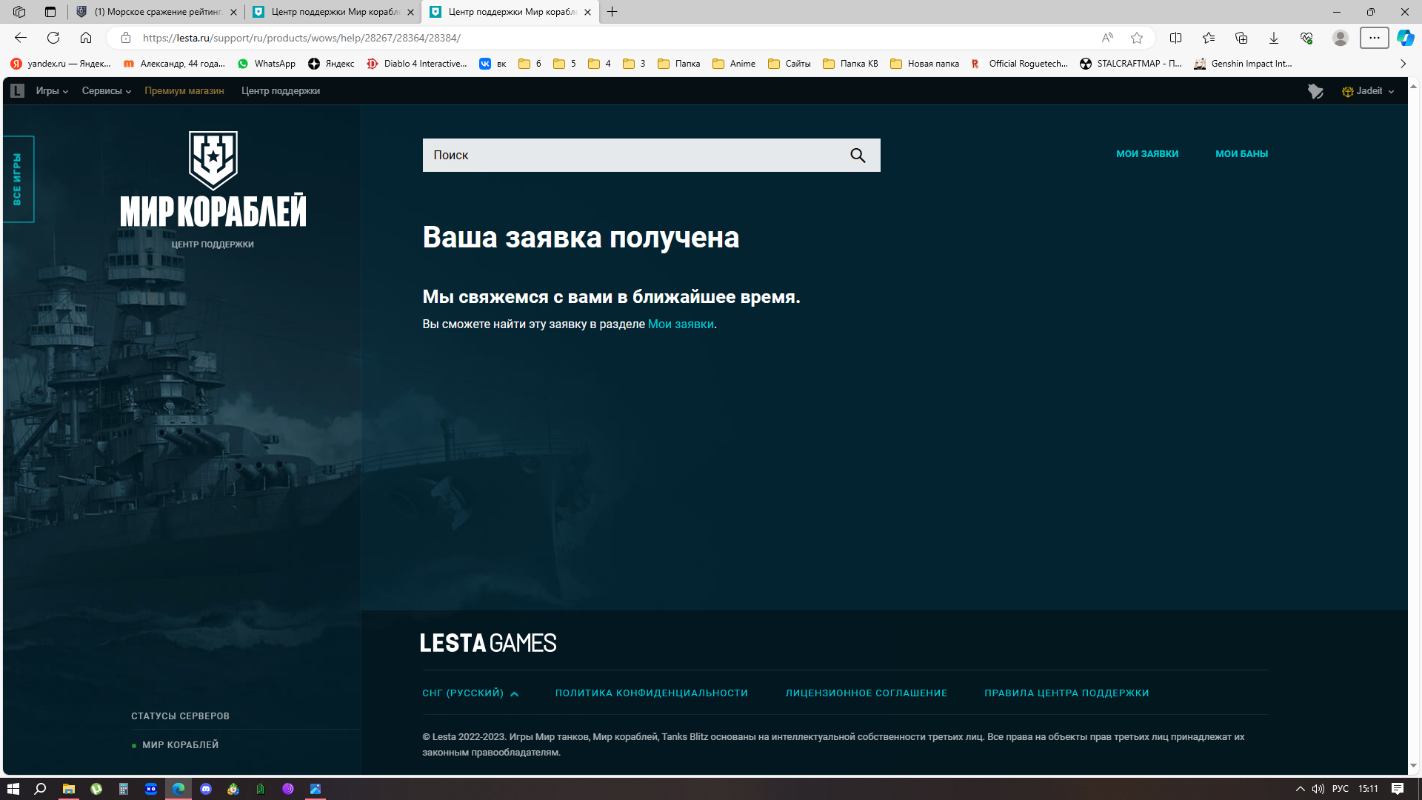Viewport: 1422px width, 800px height.
Task: Open the Diablo 4 Interactive bookmark
Action: 417,64
